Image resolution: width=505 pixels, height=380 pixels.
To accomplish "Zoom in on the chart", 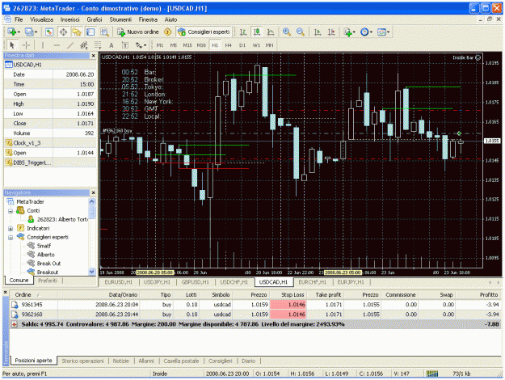I will point(286,32).
